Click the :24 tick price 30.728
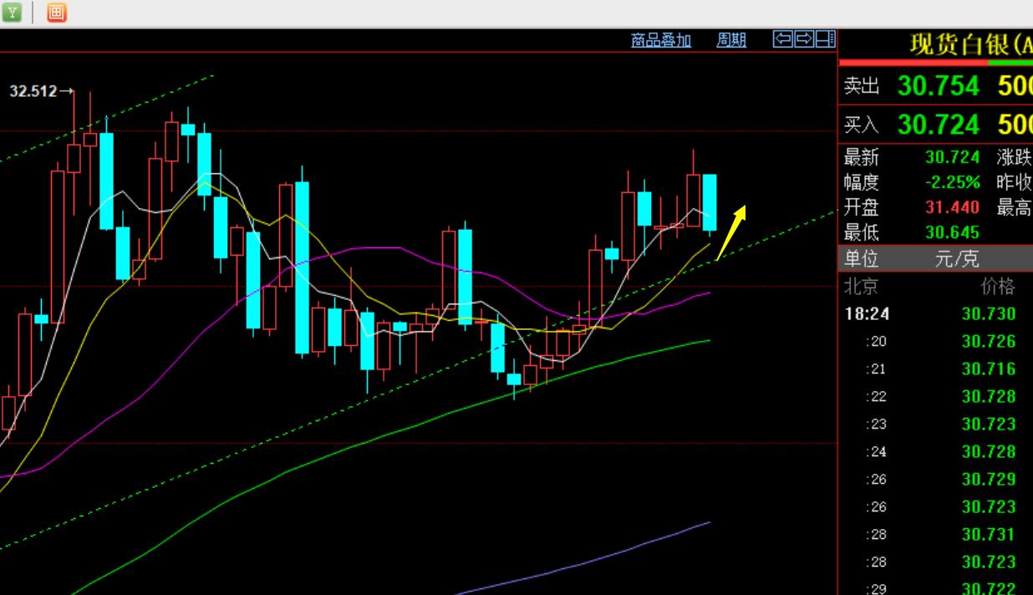Screen dimensions: 1033x595 pos(989,452)
